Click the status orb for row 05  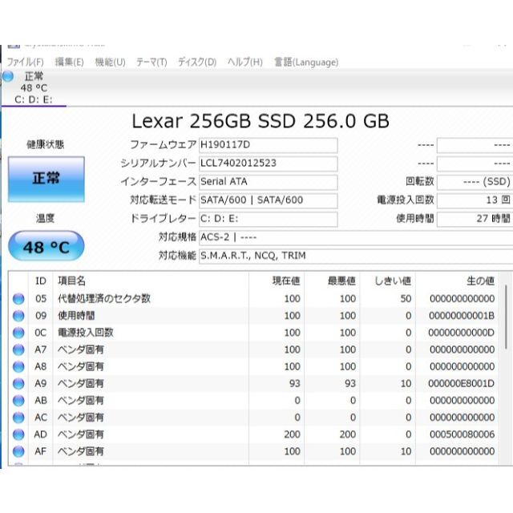tap(18, 299)
